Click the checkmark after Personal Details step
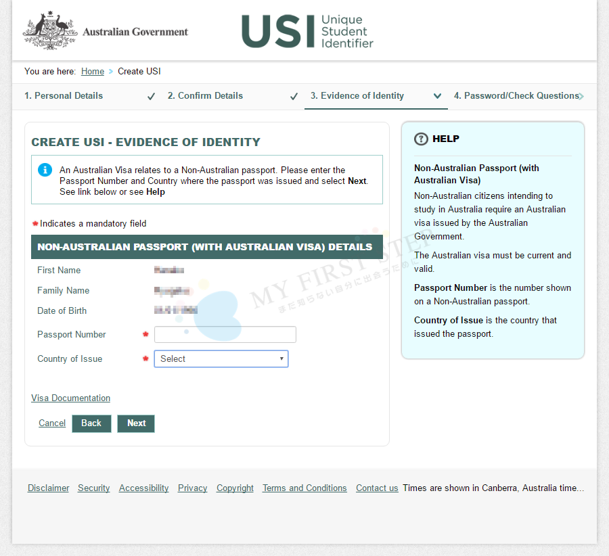 151,97
